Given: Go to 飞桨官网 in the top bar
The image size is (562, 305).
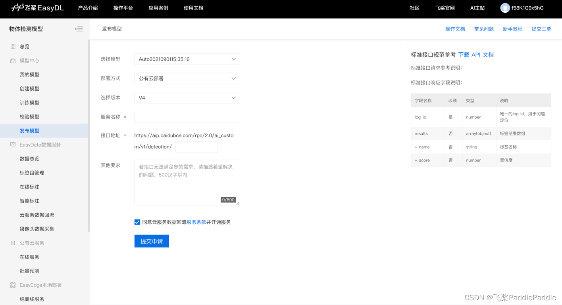Looking at the screenshot, I should click(x=445, y=8).
